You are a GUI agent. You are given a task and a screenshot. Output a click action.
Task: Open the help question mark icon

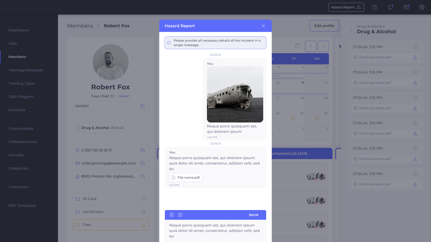(374, 7)
